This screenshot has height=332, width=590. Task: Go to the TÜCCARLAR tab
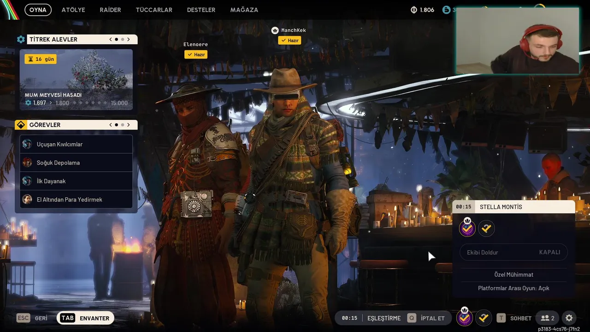click(154, 10)
